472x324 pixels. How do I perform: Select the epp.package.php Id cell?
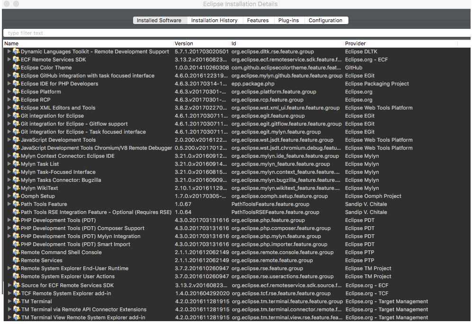253,84
